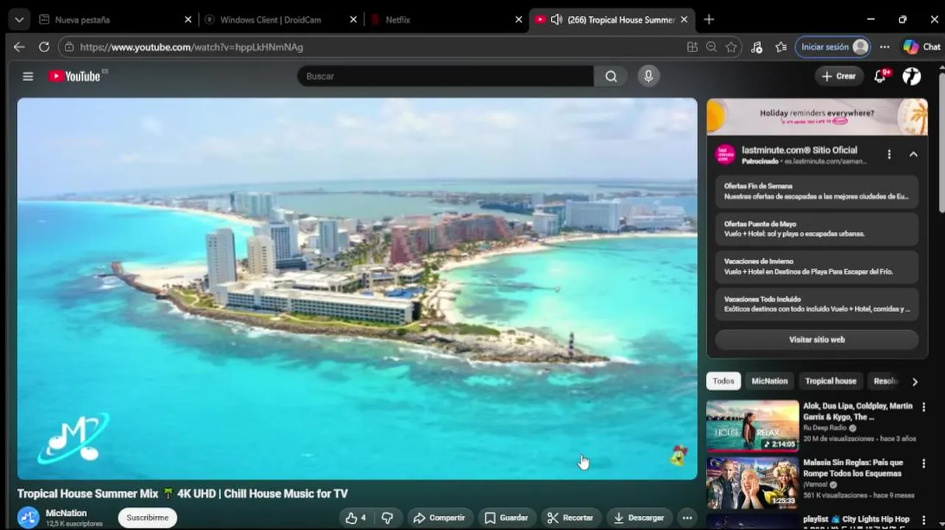Click the Compartir share button

click(x=439, y=517)
